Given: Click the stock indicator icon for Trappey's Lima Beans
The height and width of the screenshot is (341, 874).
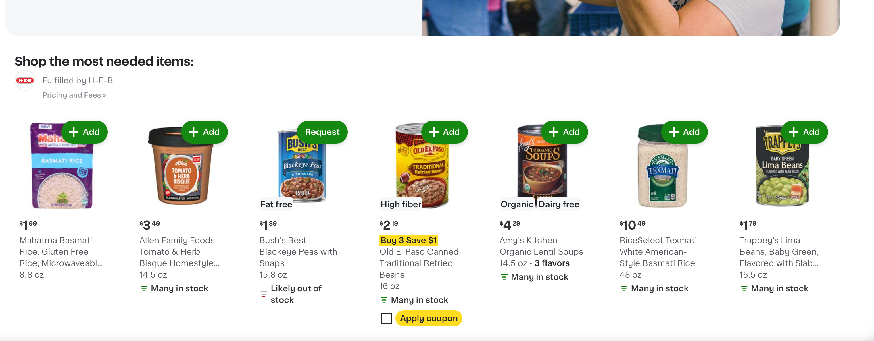Looking at the screenshot, I should pos(744,288).
